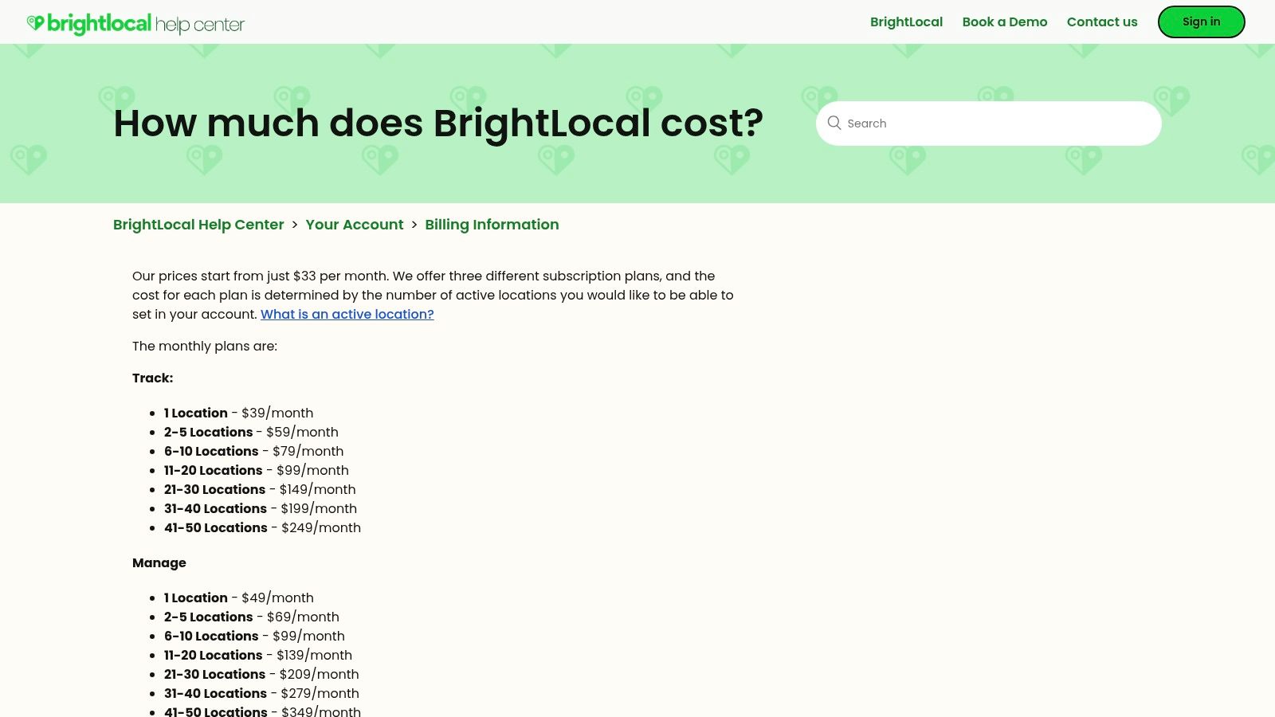Click 'The monthly plans are:' text
This screenshot has width=1275, height=717.
tap(205, 346)
